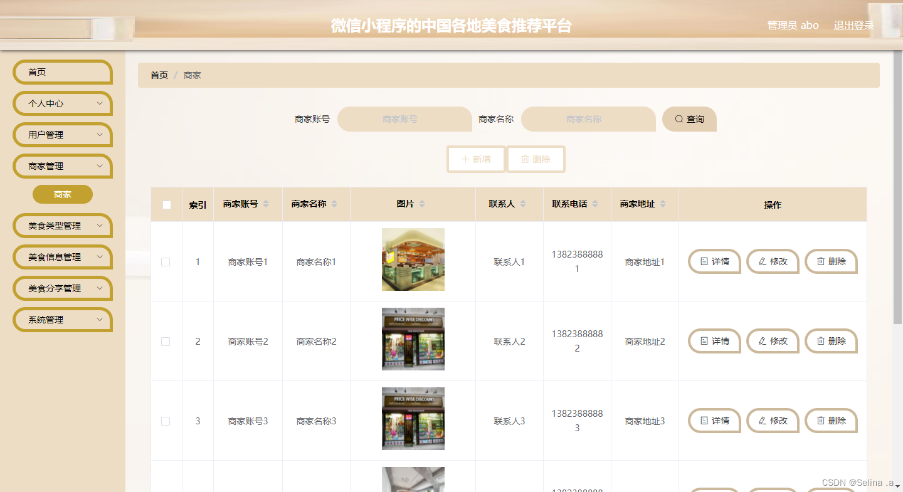903x492 pixels.
Task: Click 管理员 abo user label
Action: [x=793, y=26]
